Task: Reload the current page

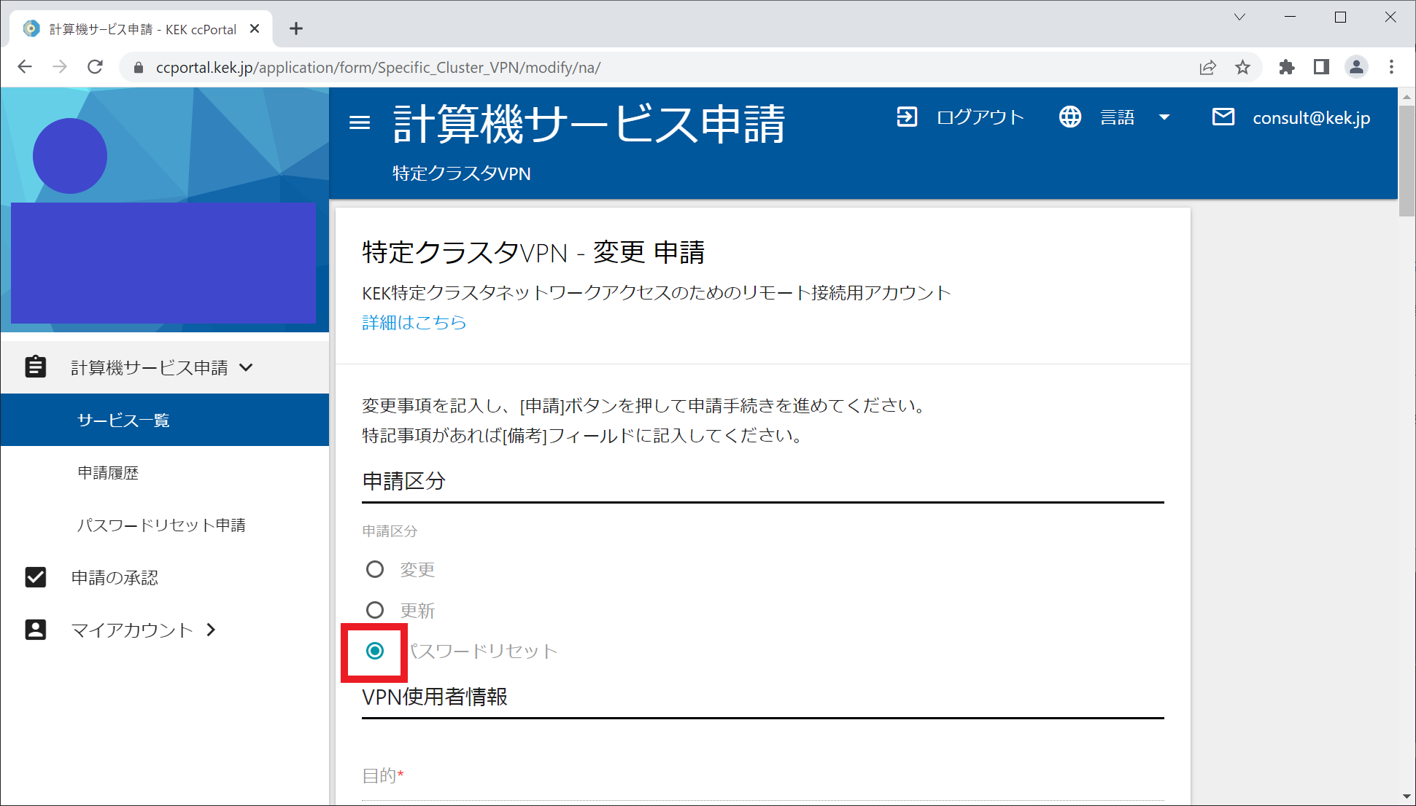Action: point(95,67)
